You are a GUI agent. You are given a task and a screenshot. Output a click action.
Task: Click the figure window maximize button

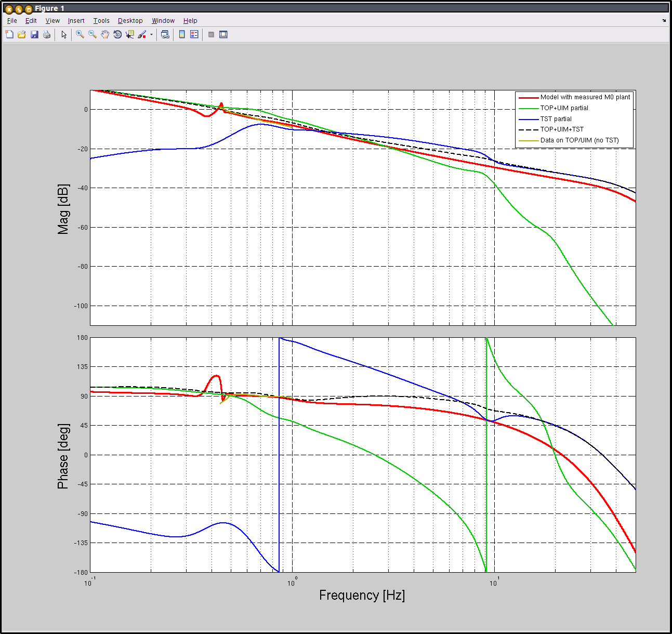tap(29, 9)
